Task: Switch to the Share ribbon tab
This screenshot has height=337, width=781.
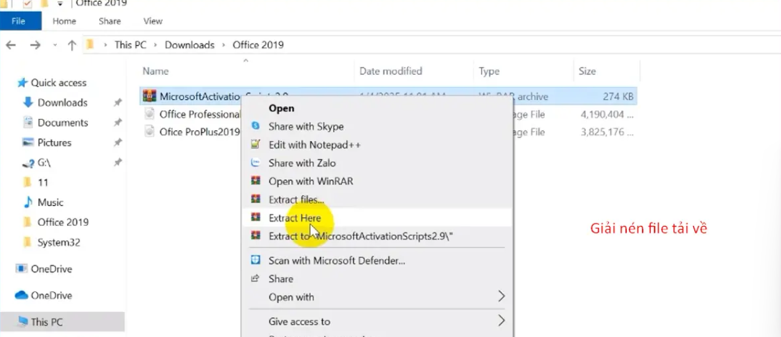Action: point(110,21)
